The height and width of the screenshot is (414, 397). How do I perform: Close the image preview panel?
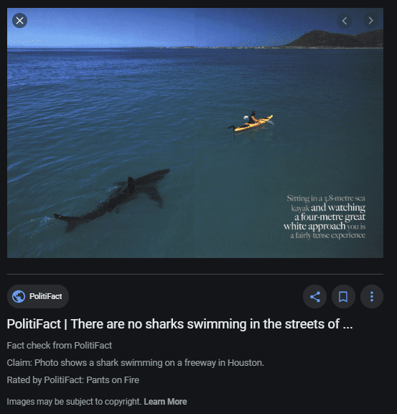(20, 21)
